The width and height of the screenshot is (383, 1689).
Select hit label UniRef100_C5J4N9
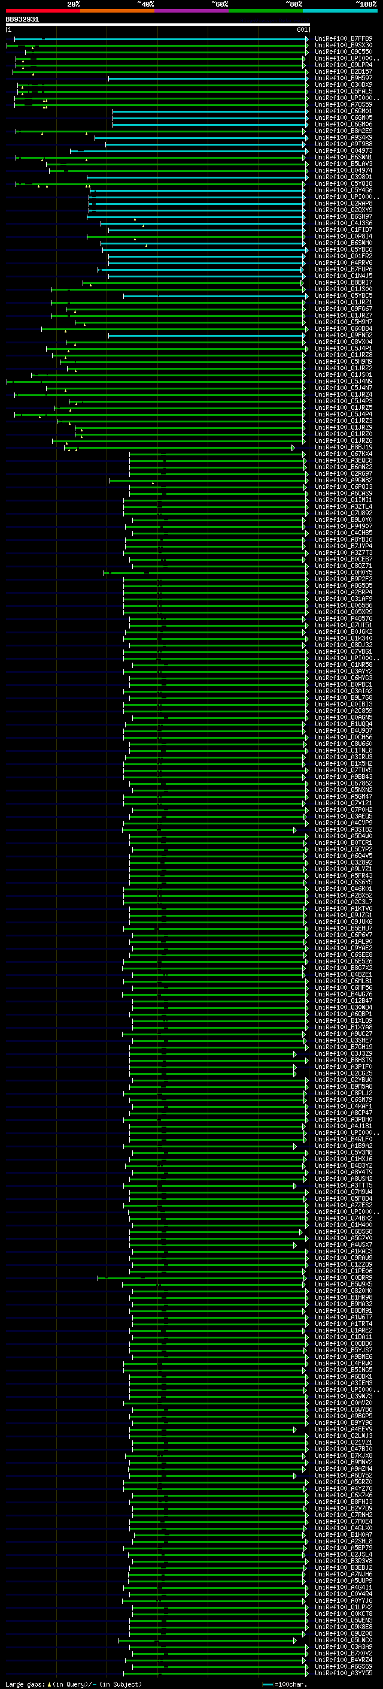coord(344,382)
